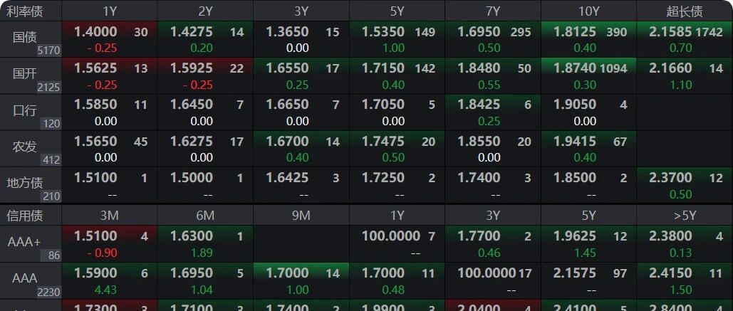Select the >5Y column header
This screenshot has width=733, height=311.
pyautogui.click(x=685, y=215)
